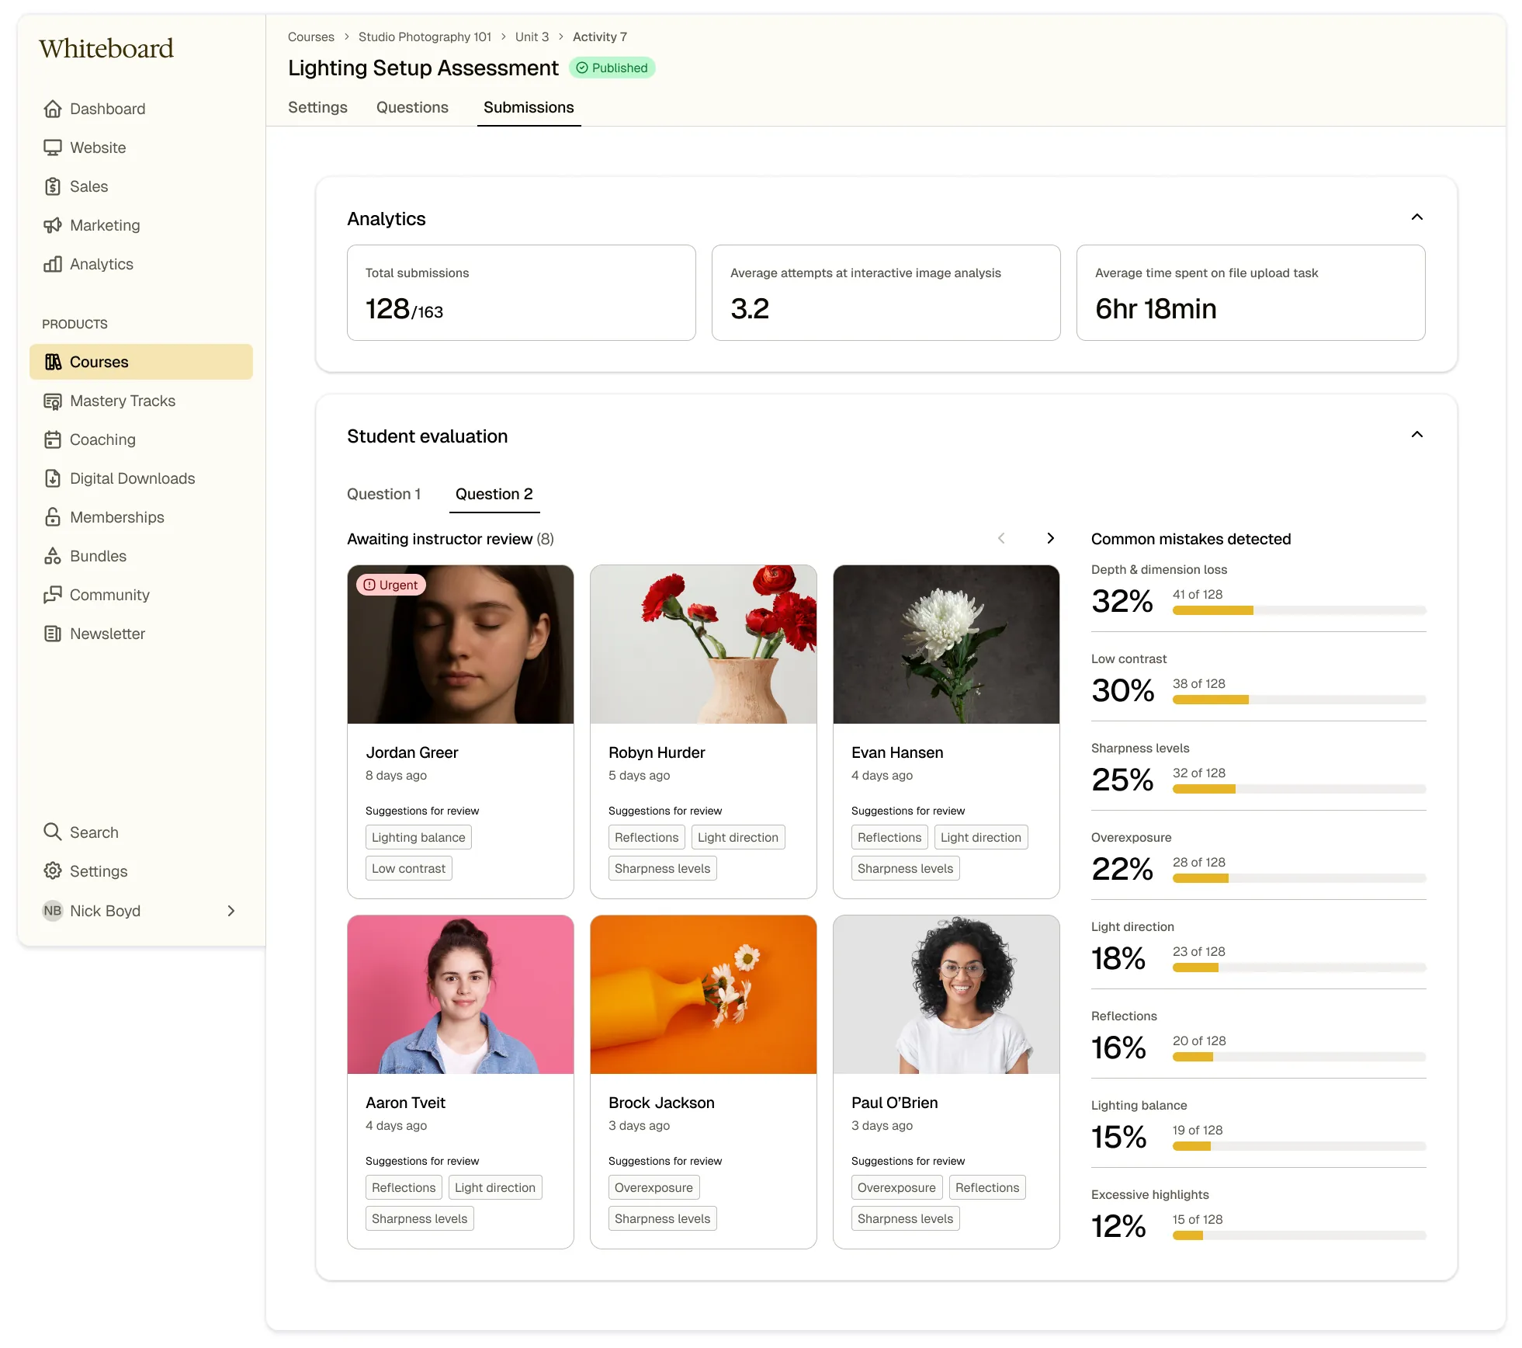Expand Nick Boyd account menu arrow

(231, 911)
